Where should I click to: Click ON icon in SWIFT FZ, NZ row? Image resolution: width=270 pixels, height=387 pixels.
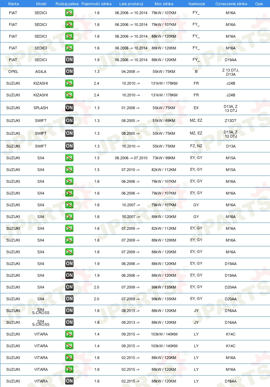69,146
